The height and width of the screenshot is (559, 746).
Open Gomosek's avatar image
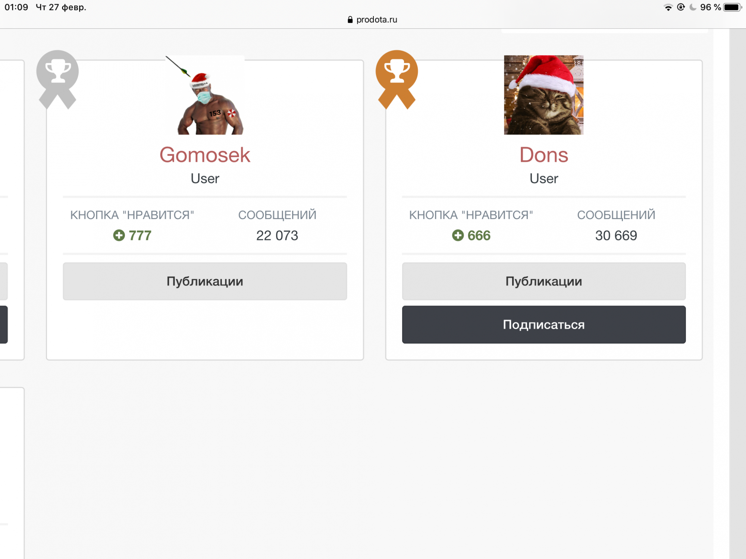205,95
